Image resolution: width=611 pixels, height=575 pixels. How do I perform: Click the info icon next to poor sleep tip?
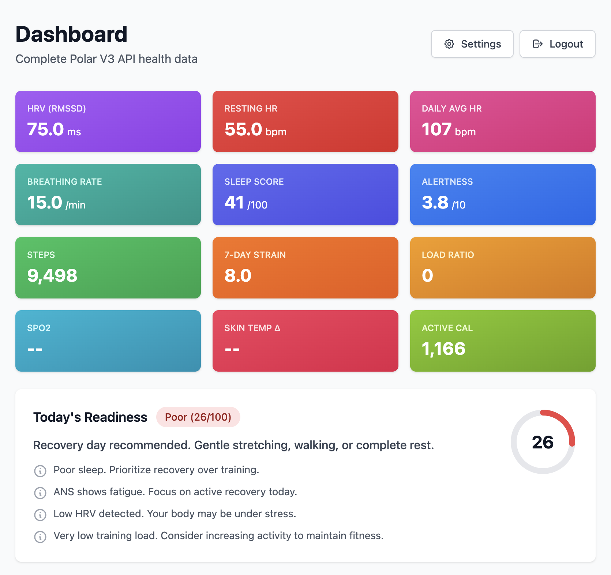coord(40,471)
